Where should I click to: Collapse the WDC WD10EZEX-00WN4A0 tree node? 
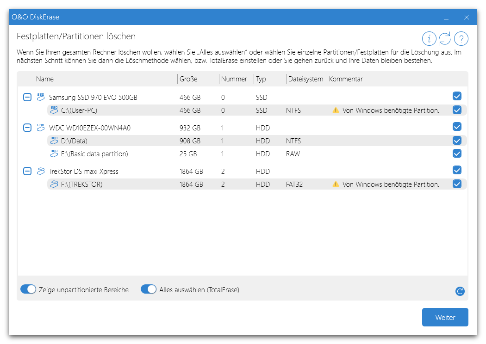point(27,128)
